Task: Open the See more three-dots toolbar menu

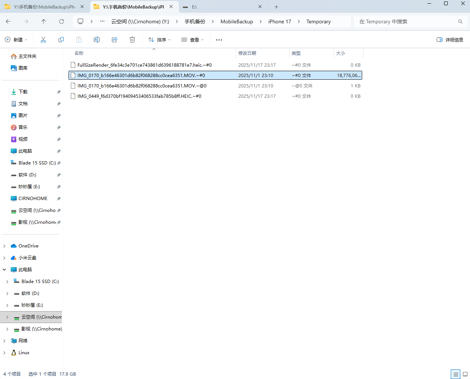Action: click(x=219, y=40)
